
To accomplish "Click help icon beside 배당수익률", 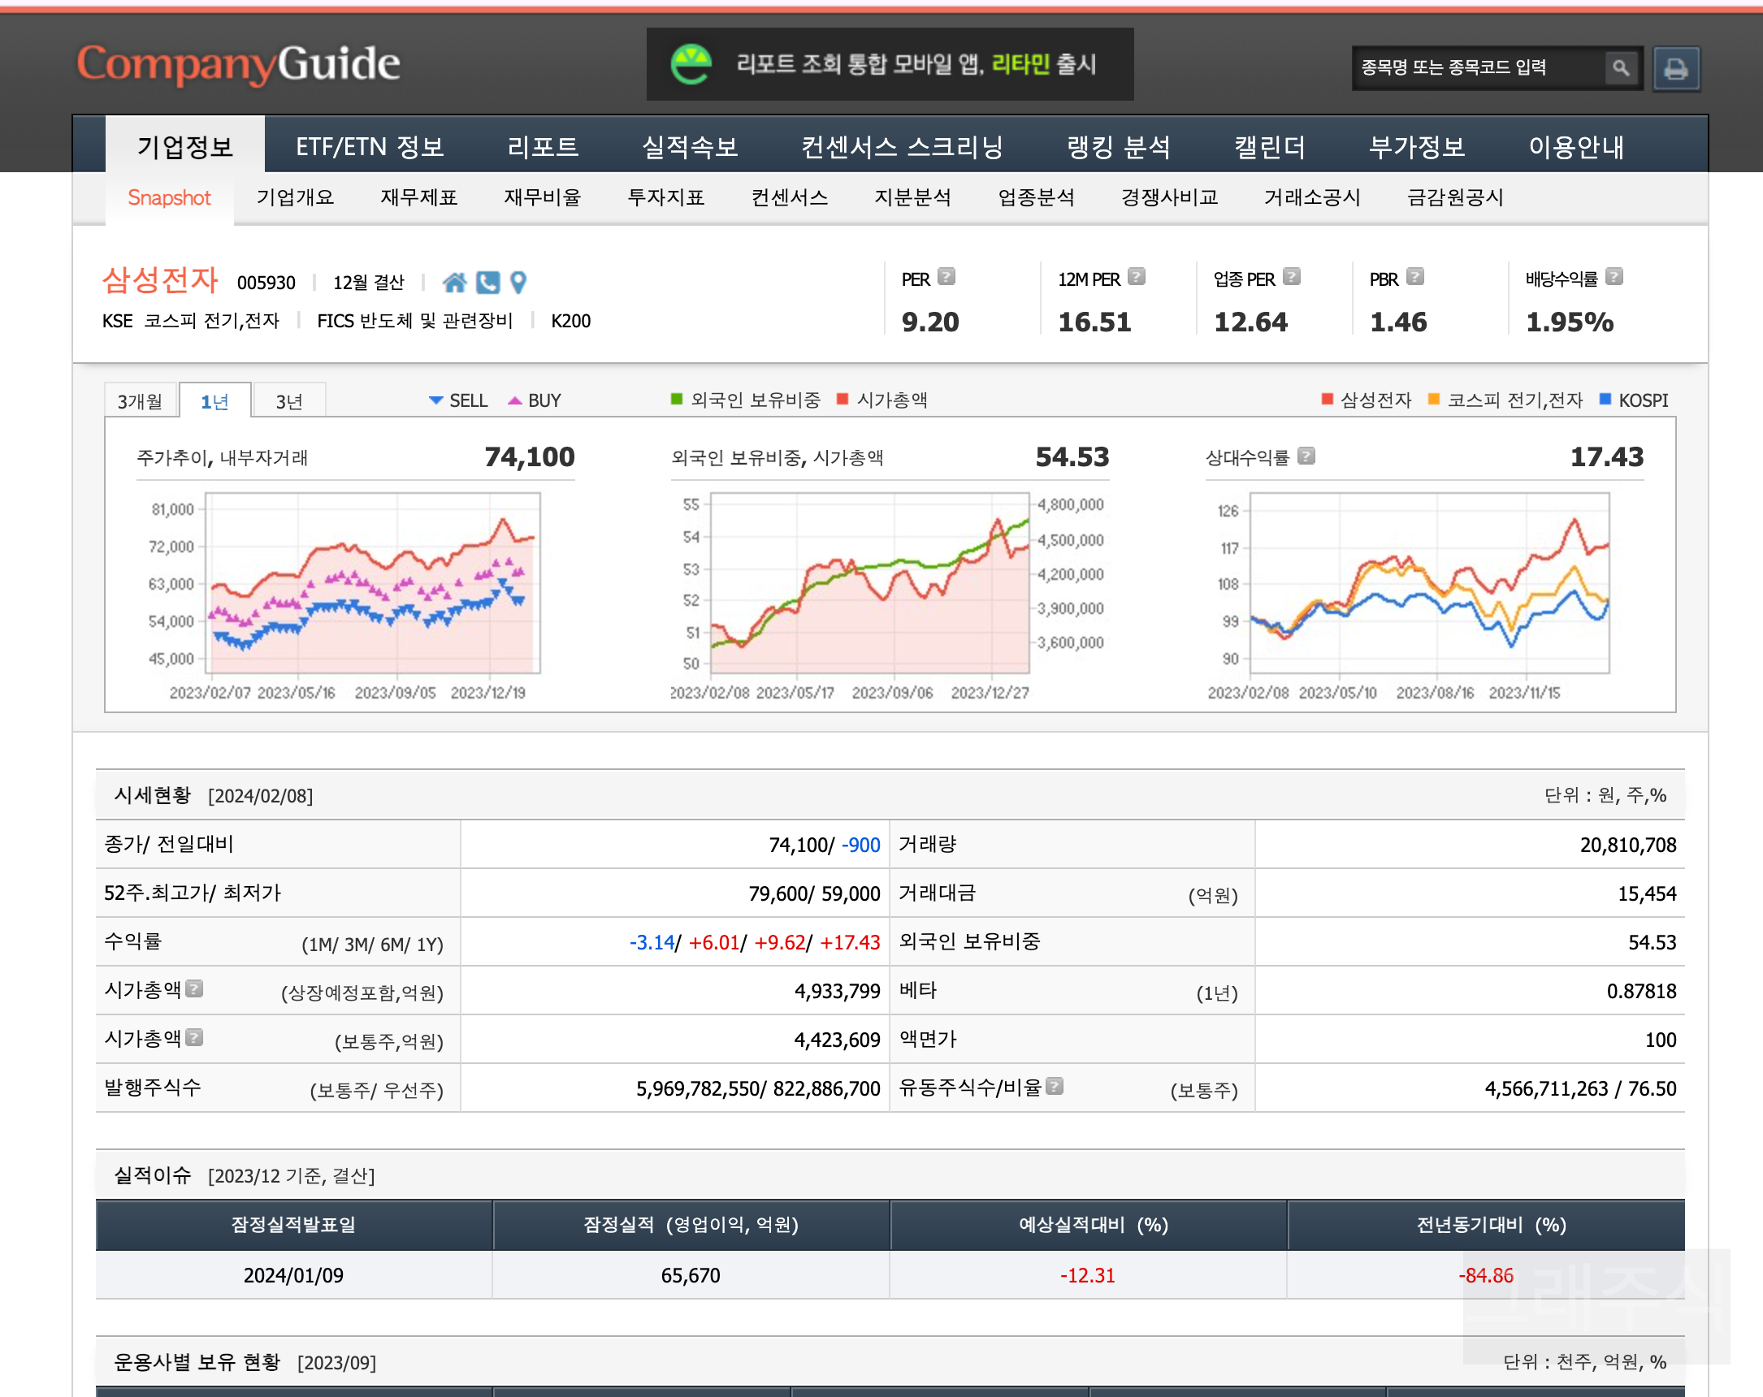I will tap(1614, 277).
